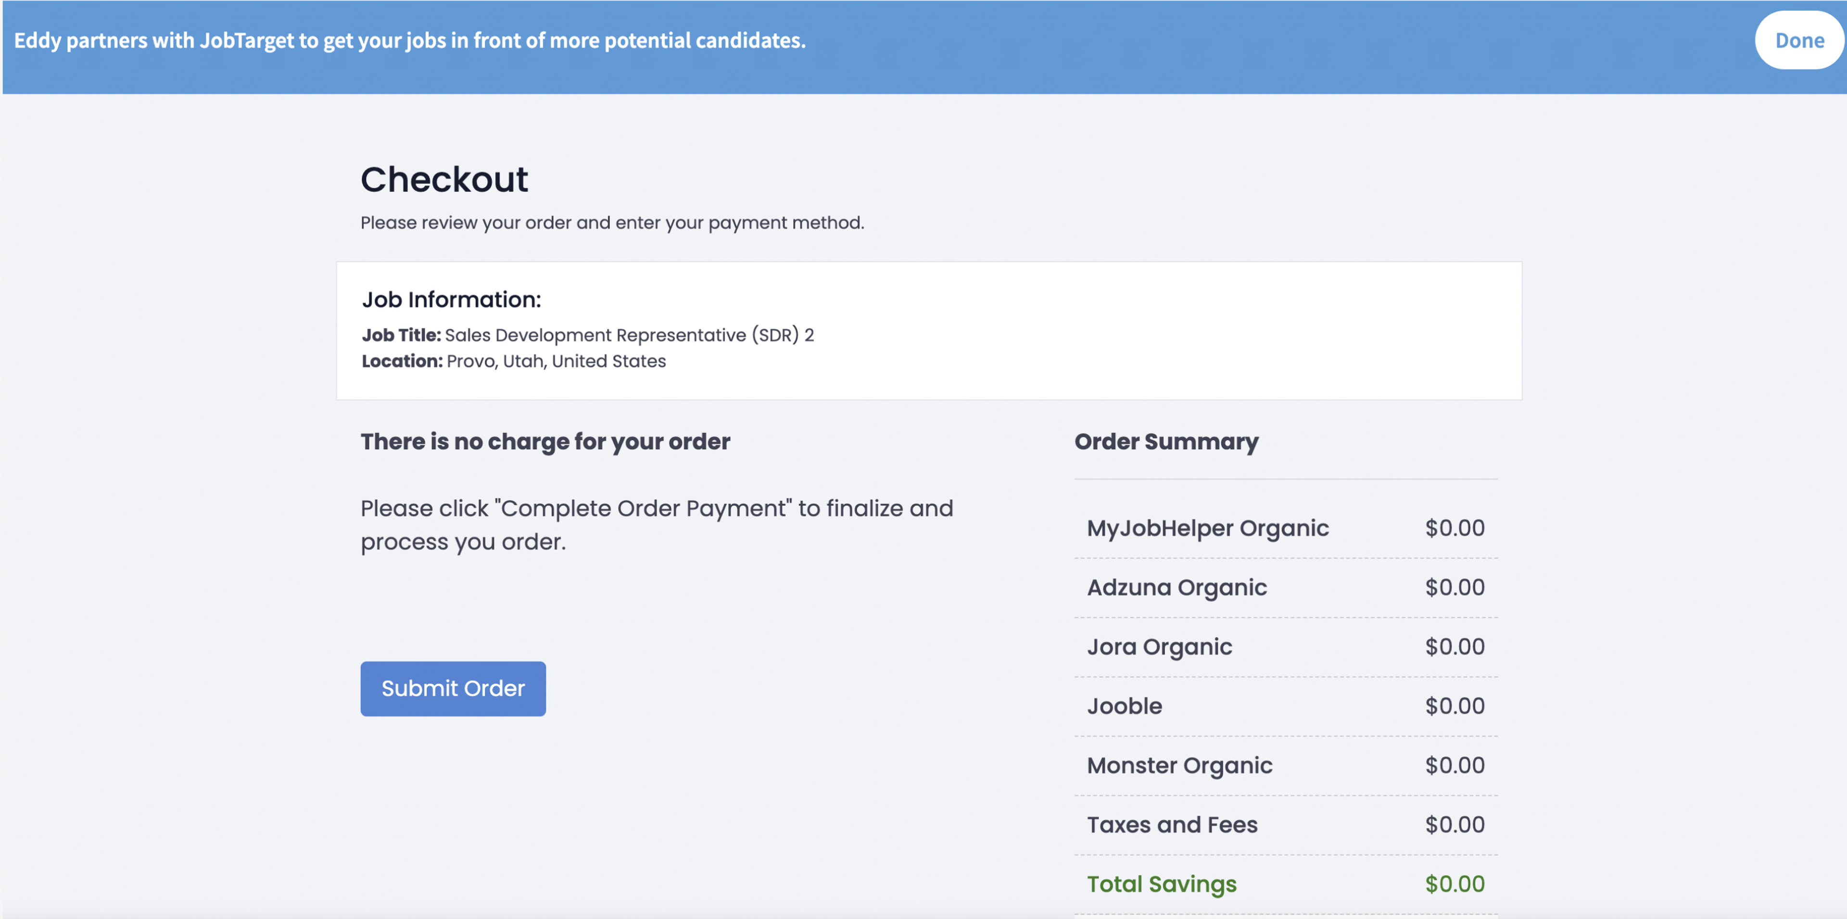Click the Provo, Utah location text

[556, 361]
